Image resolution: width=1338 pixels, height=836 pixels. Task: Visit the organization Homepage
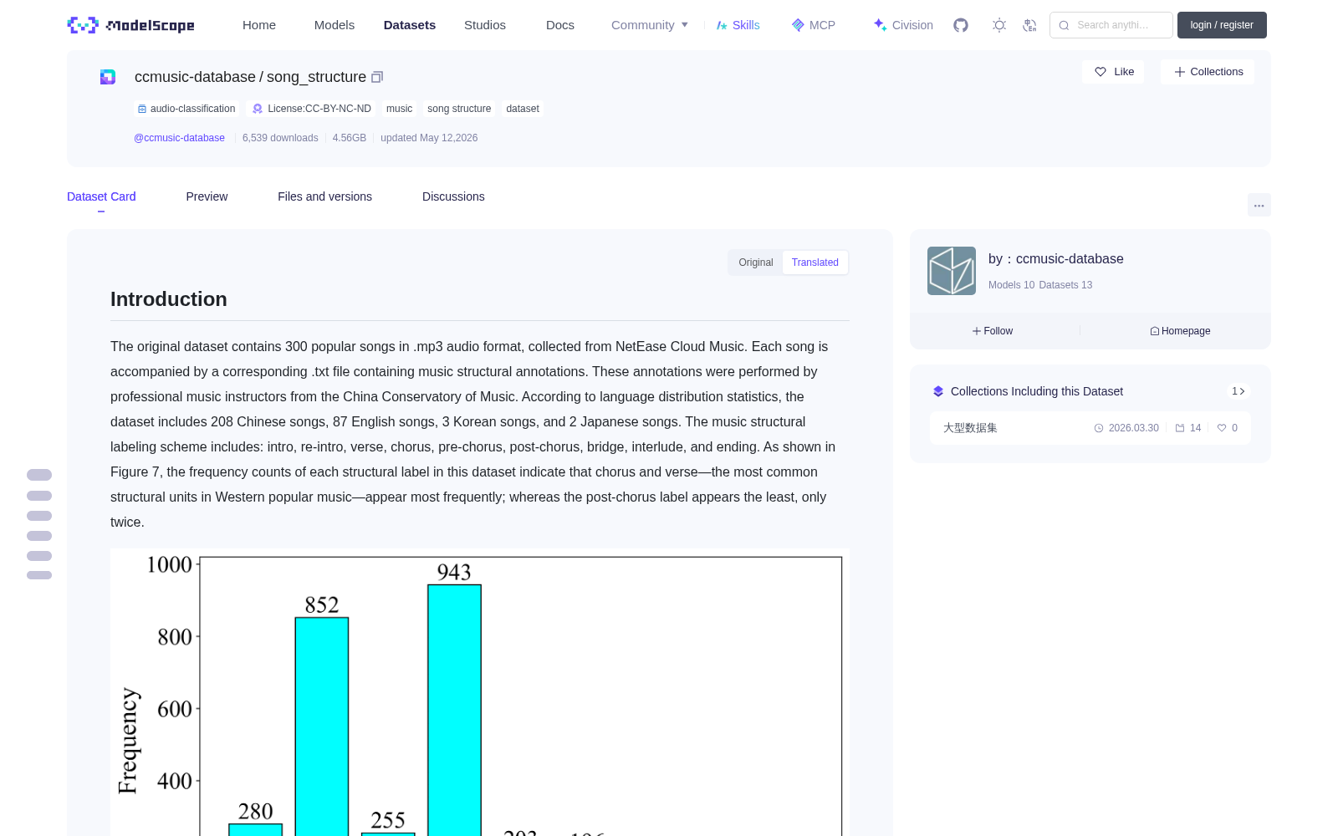click(x=1180, y=331)
